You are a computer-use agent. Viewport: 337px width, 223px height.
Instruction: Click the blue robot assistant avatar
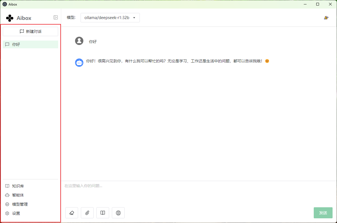(x=79, y=63)
